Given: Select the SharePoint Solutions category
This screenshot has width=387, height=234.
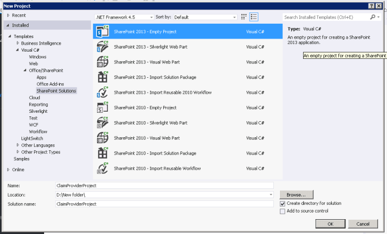Looking at the screenshot, I should tap(57, 91).
